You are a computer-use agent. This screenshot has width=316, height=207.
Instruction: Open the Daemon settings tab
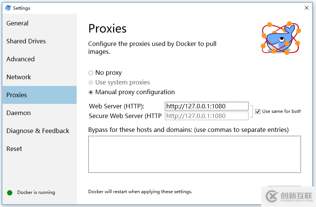(19, 113)
